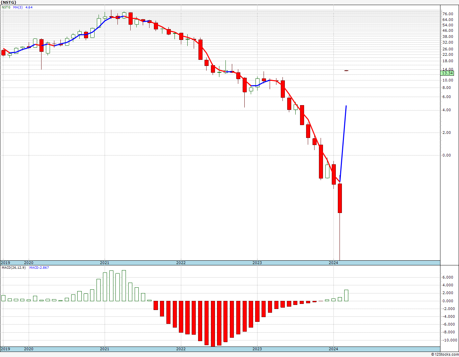Click the 10.00 price axis label
459x357 pixels.
(448, 80)
